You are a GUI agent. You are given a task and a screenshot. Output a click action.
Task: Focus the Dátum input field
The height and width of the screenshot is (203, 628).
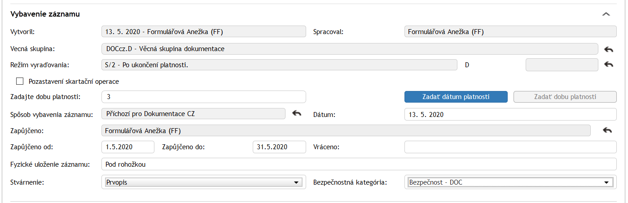pyautogui.click(x=510, y=114)
